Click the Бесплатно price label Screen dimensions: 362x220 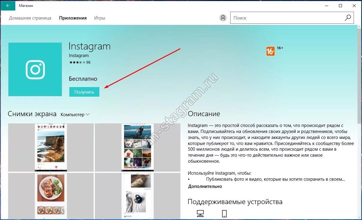[x=83, y=79]
